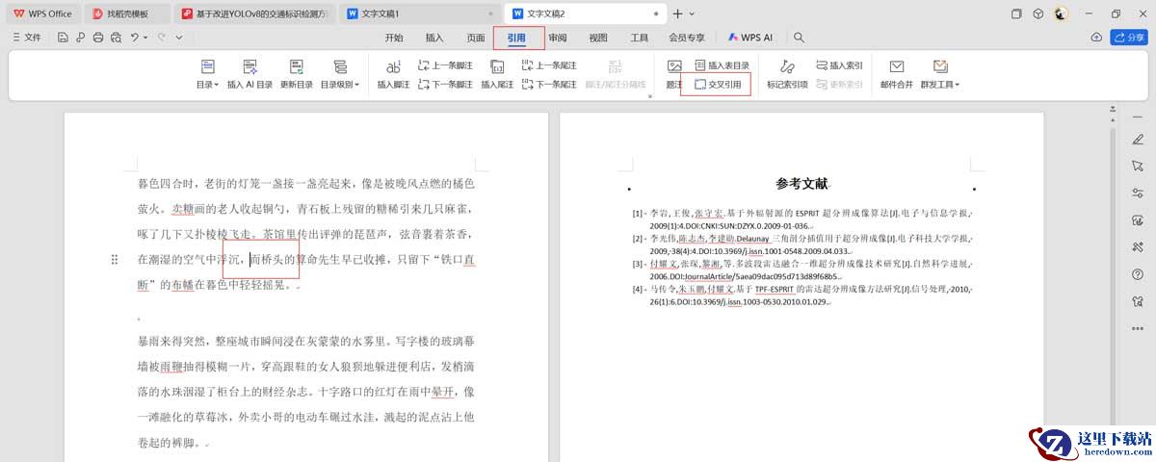This screenshot has width=1156, height=462.
Task: Click the search magnifier icon
Action: [799, 38]
